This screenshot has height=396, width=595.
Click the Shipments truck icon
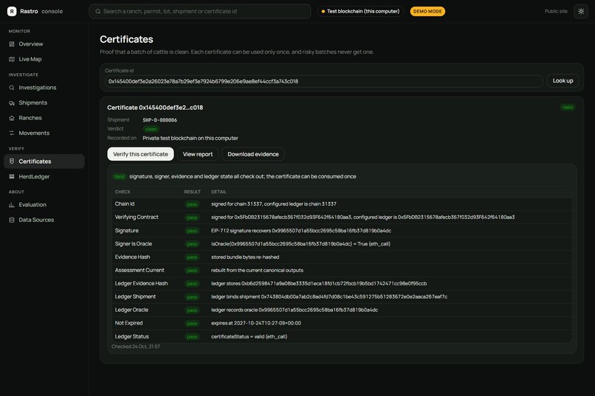click(x=12, y=103)
